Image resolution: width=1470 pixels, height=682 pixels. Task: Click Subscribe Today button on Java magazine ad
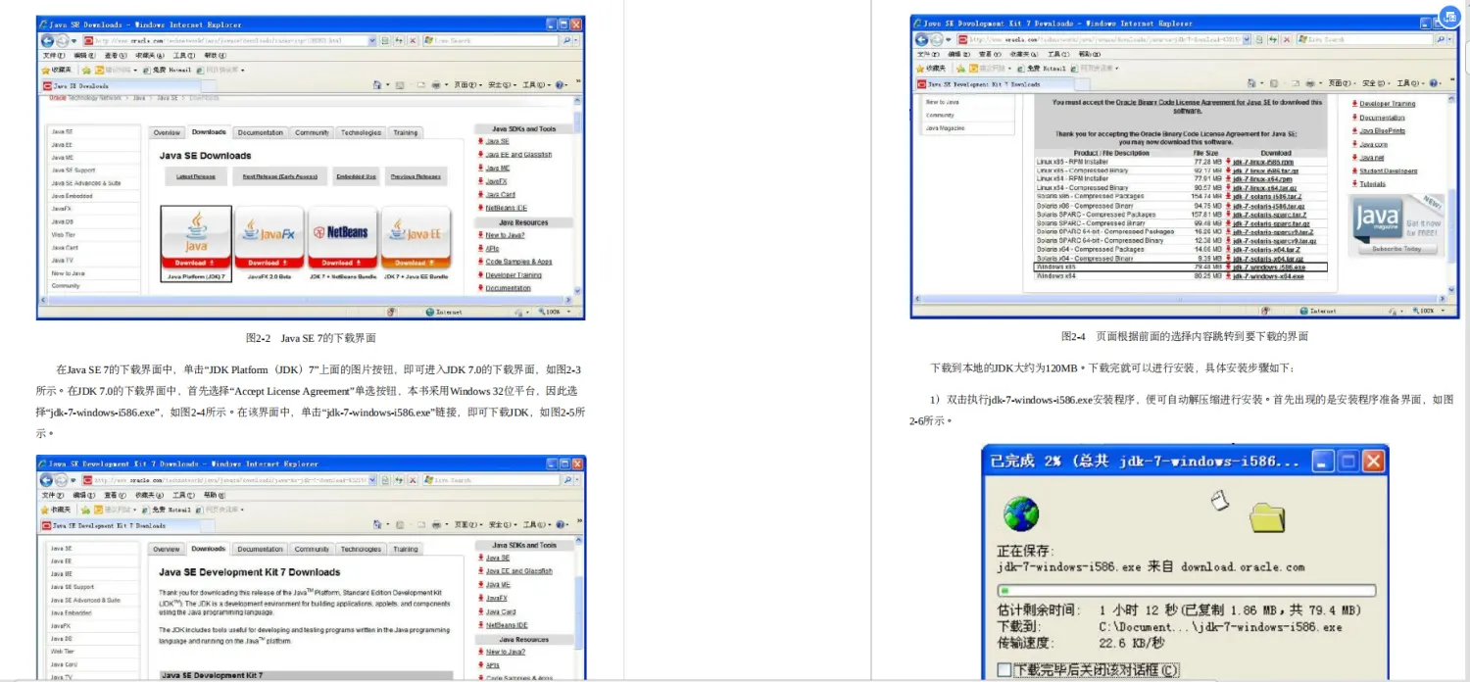tap(1396, 249)
